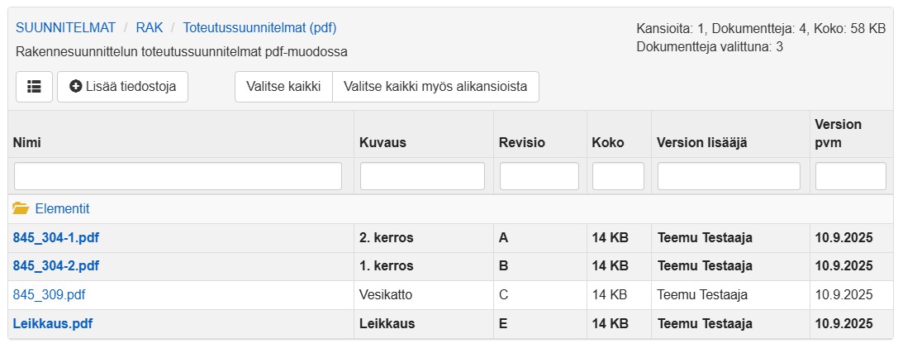Screen dimensions: 898x353
Task: Focus the Revisio filter field
Action: tap(539, 176)
